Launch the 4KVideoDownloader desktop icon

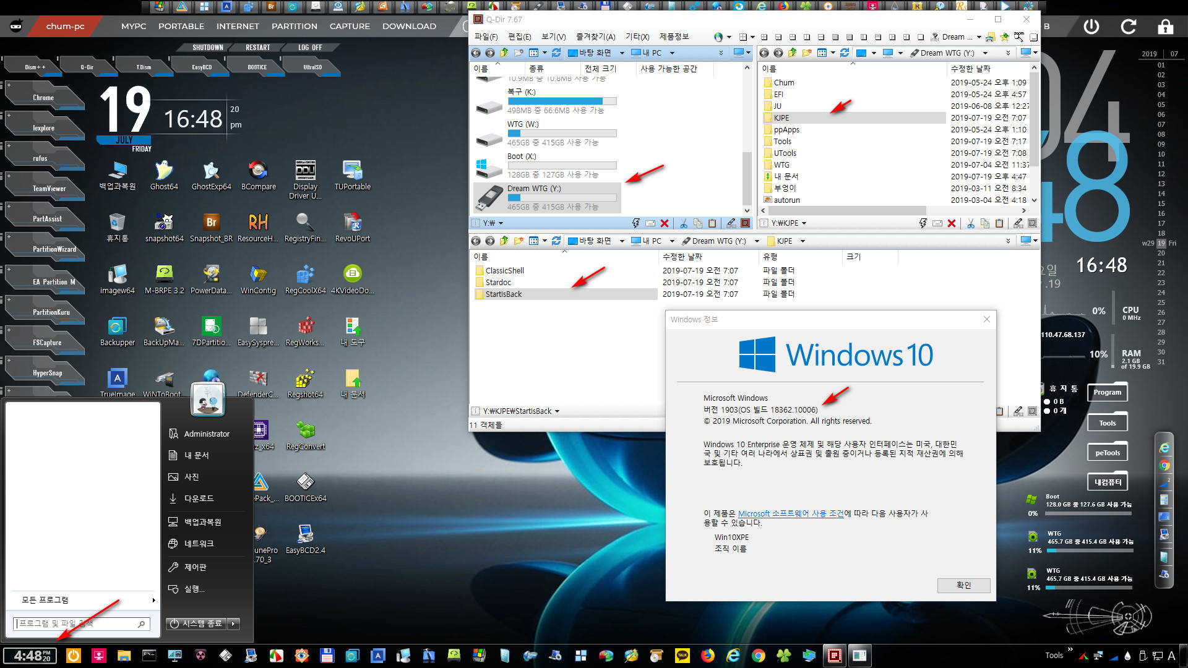(x=352, y=279)
